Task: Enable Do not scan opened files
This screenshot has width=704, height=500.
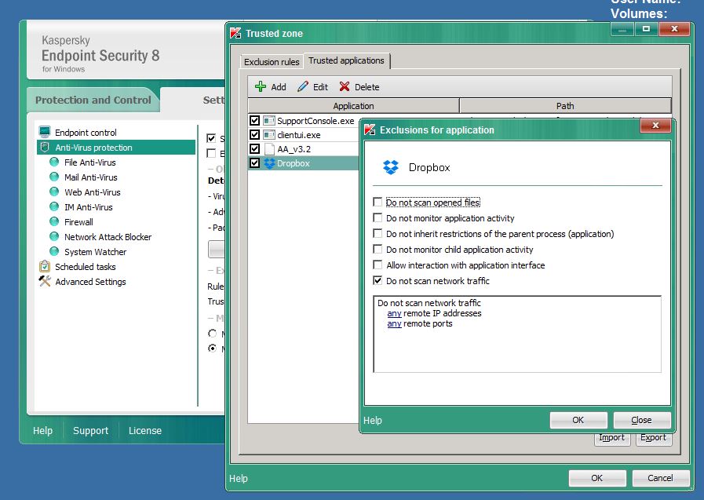Action: pyautogui.click(x=379, y=203)
